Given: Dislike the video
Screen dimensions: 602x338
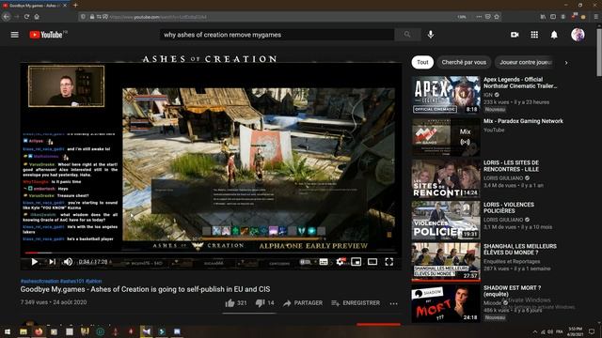Looking at the screenshot, I should [265, 303].
